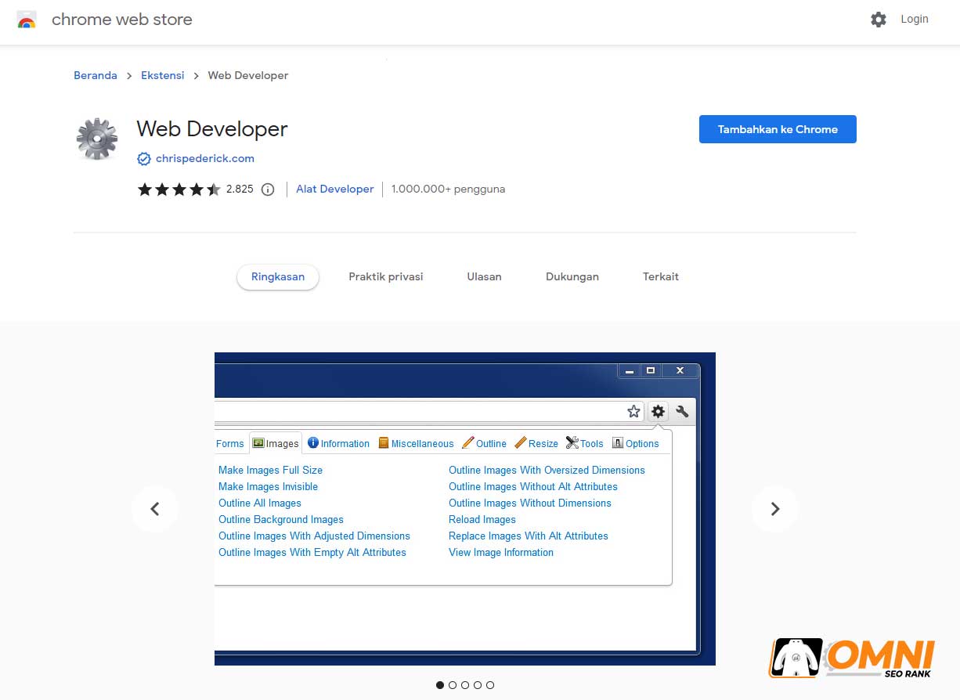The image size is (960, 700).
Task: Switch to the Terkait tab
Action: click(x=661, y=276)
